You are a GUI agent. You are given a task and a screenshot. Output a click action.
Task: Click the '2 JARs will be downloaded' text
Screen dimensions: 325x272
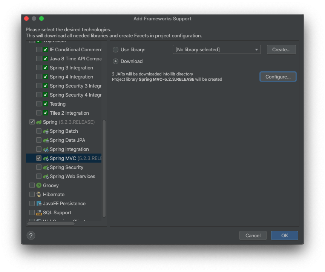click(152, 74)
